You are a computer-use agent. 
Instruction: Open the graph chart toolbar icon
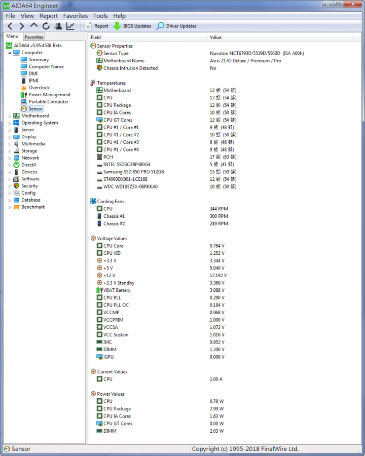pyautogui.click(x=70, y=26)
